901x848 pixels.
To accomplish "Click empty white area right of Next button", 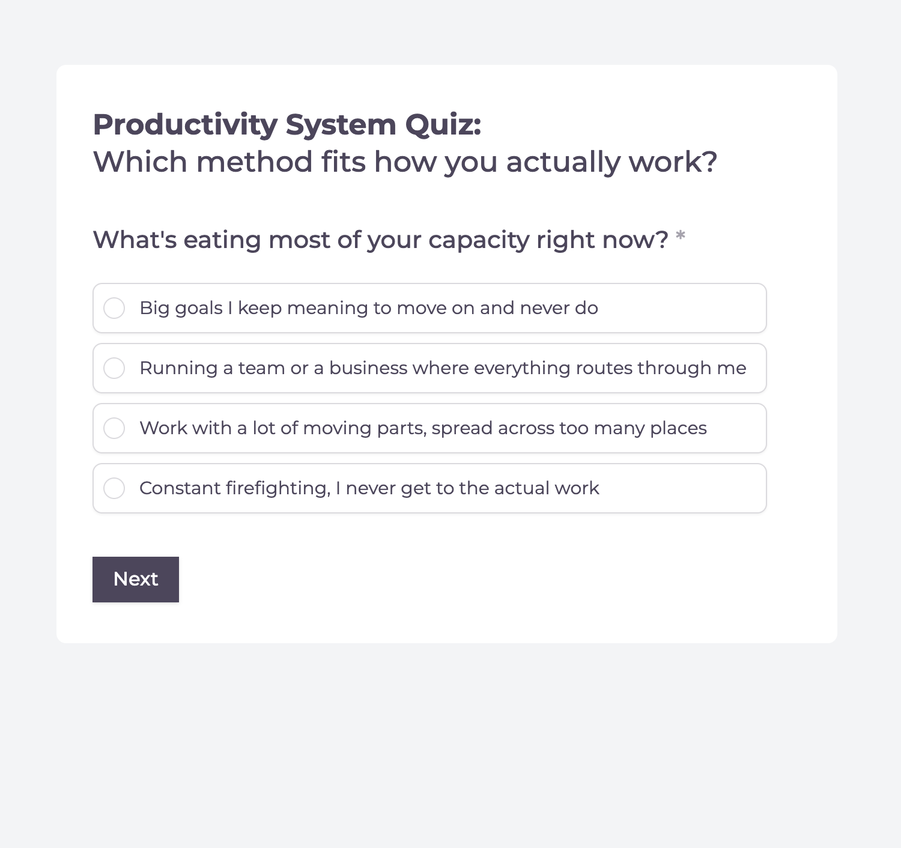I will coord(481,580).
